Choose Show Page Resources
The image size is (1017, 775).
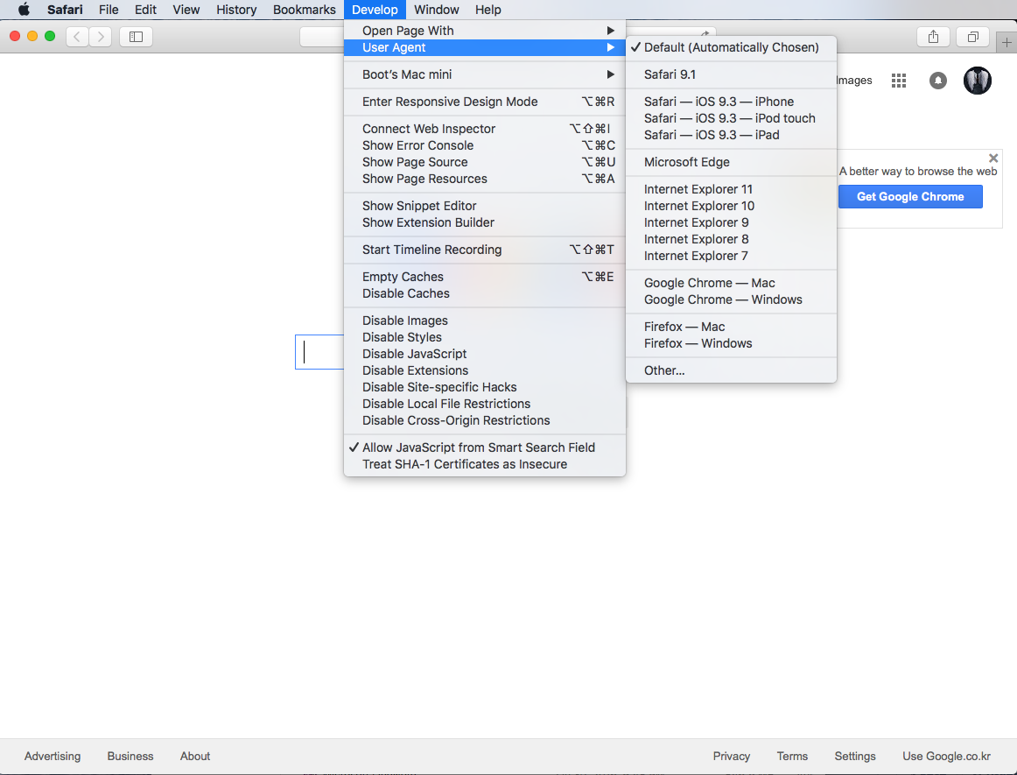point(485,179)
